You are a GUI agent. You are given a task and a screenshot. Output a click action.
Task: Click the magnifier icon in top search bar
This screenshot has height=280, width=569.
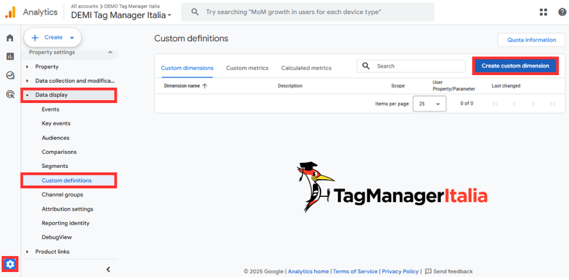[x=195, y=12]
